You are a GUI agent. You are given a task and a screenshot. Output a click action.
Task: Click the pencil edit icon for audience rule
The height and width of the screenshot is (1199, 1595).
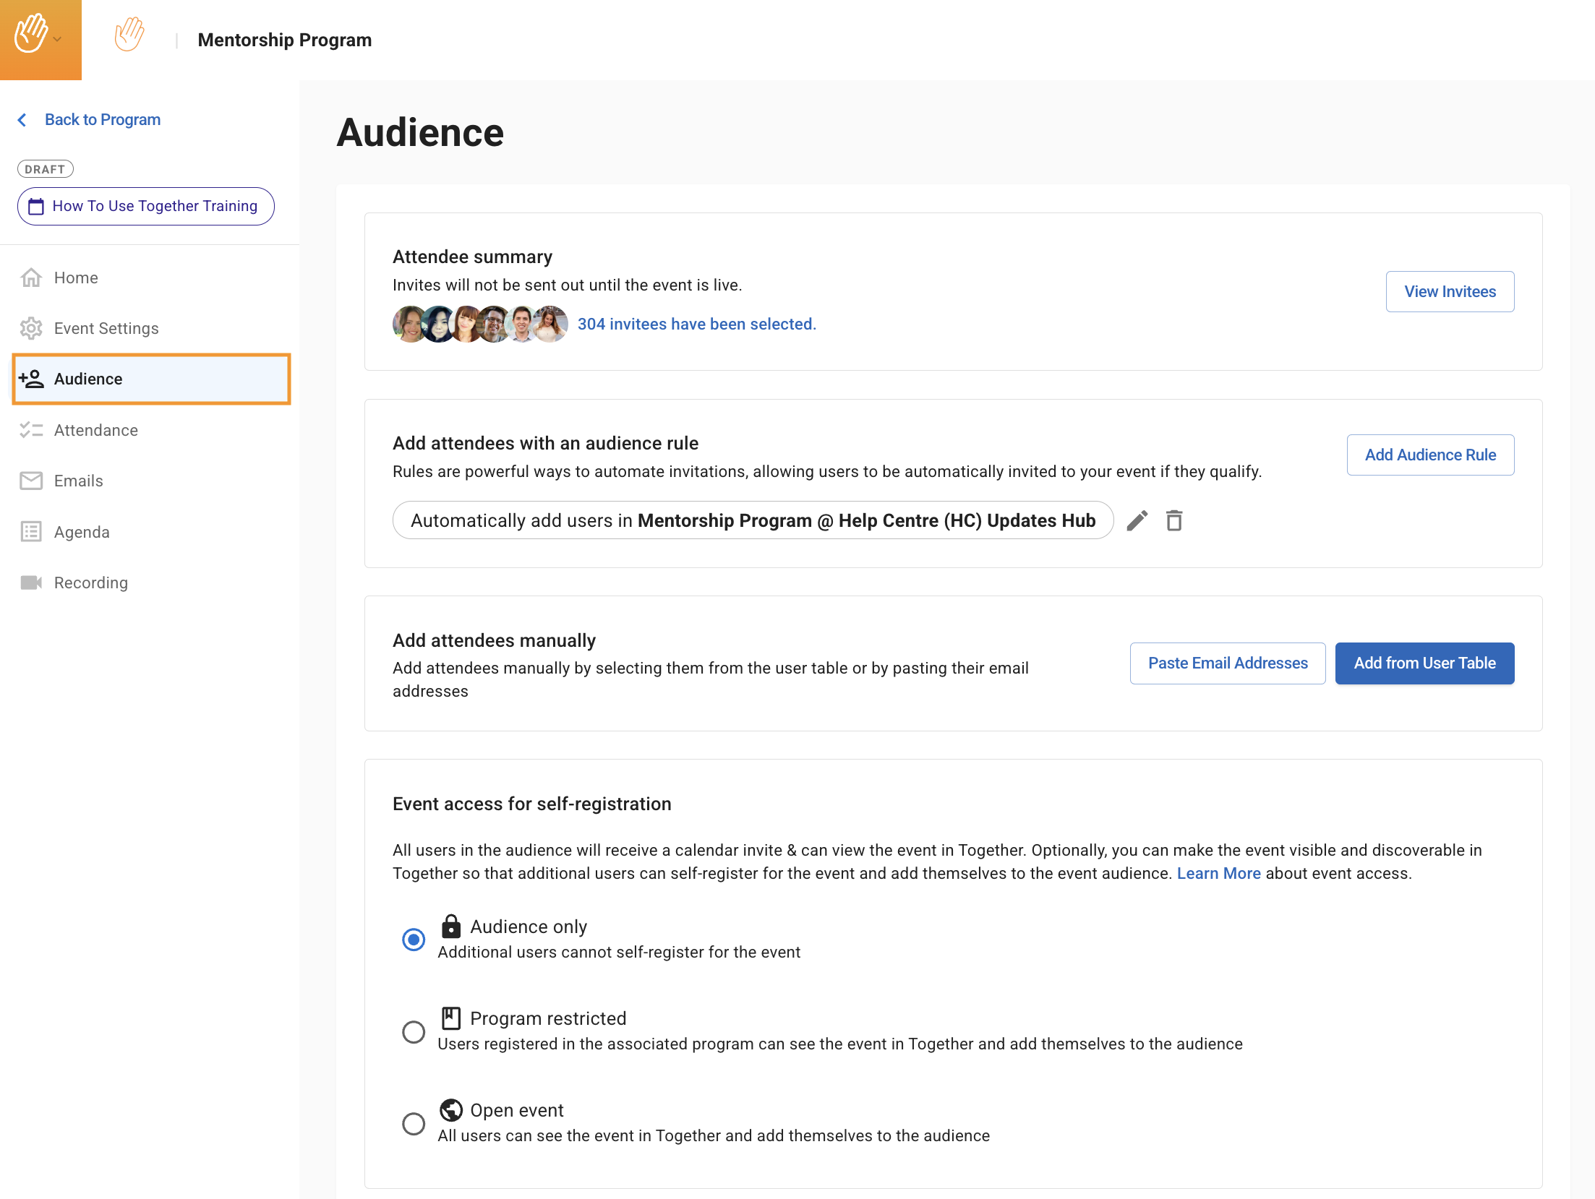pos(1137,520)
